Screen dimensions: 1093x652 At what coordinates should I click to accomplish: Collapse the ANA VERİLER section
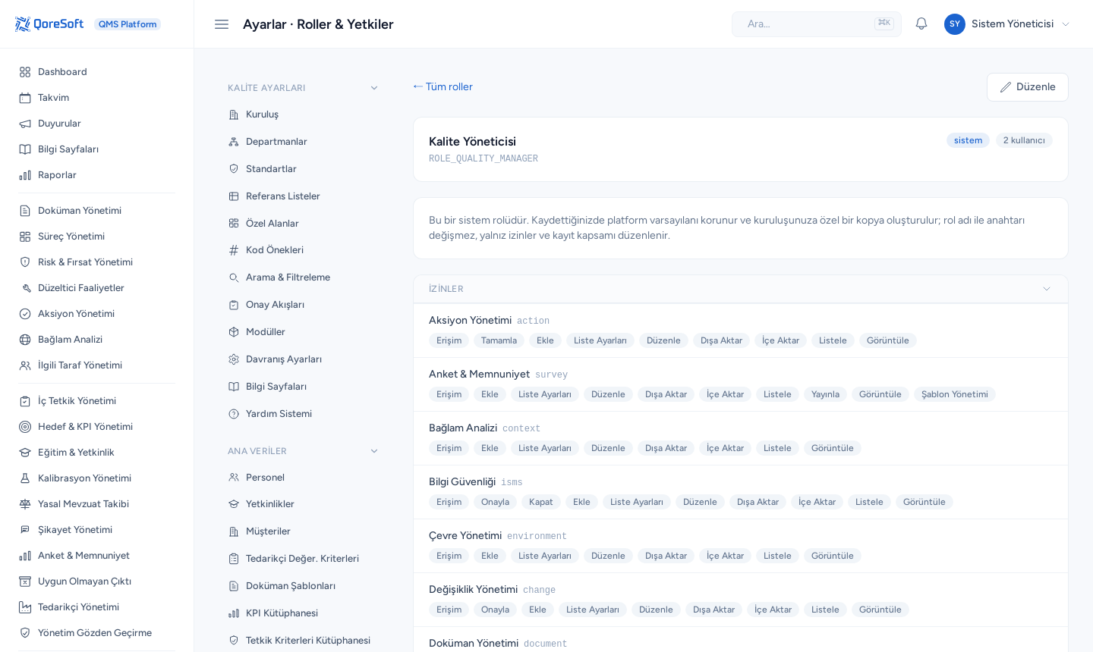[374, 451]
